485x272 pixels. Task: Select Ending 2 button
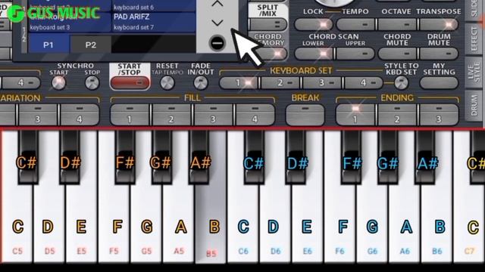point(397,114)
